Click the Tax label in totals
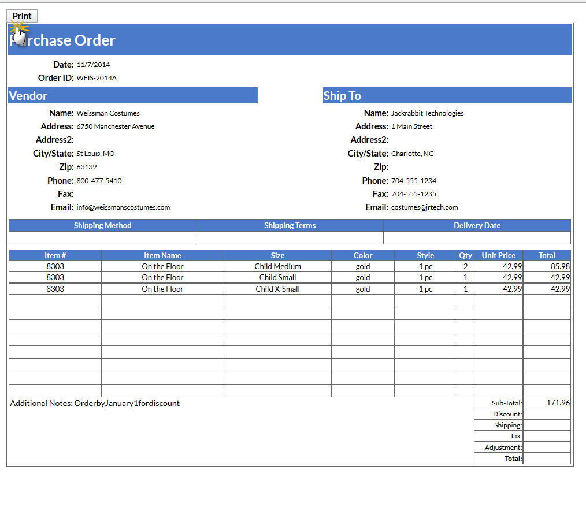The image size is (586, 525). (x=515, y=436)
